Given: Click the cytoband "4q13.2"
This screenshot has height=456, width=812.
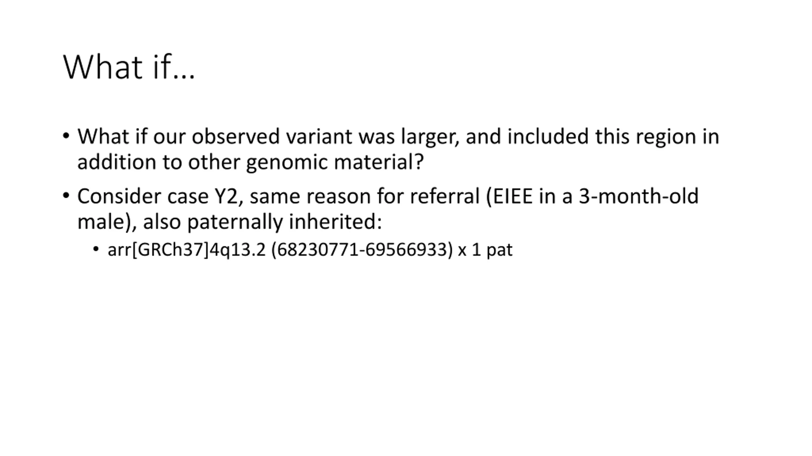Looking at the screenshot, I should (238, 250).
